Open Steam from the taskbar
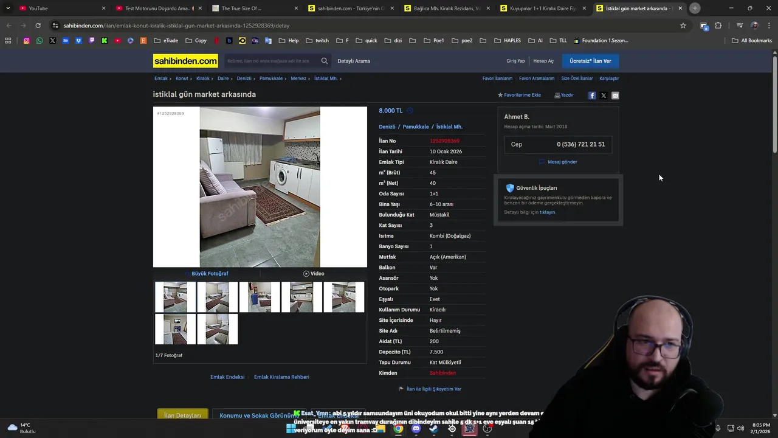778x438 pixels. click(433, 429)
